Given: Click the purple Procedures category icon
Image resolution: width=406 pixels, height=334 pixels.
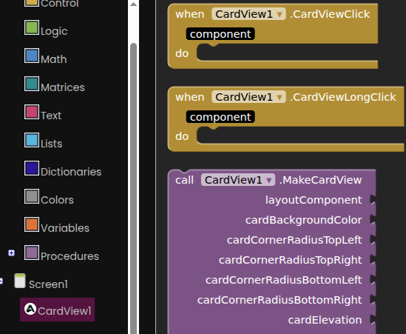Looking at the screenshot, I should (x=32, y=253).
